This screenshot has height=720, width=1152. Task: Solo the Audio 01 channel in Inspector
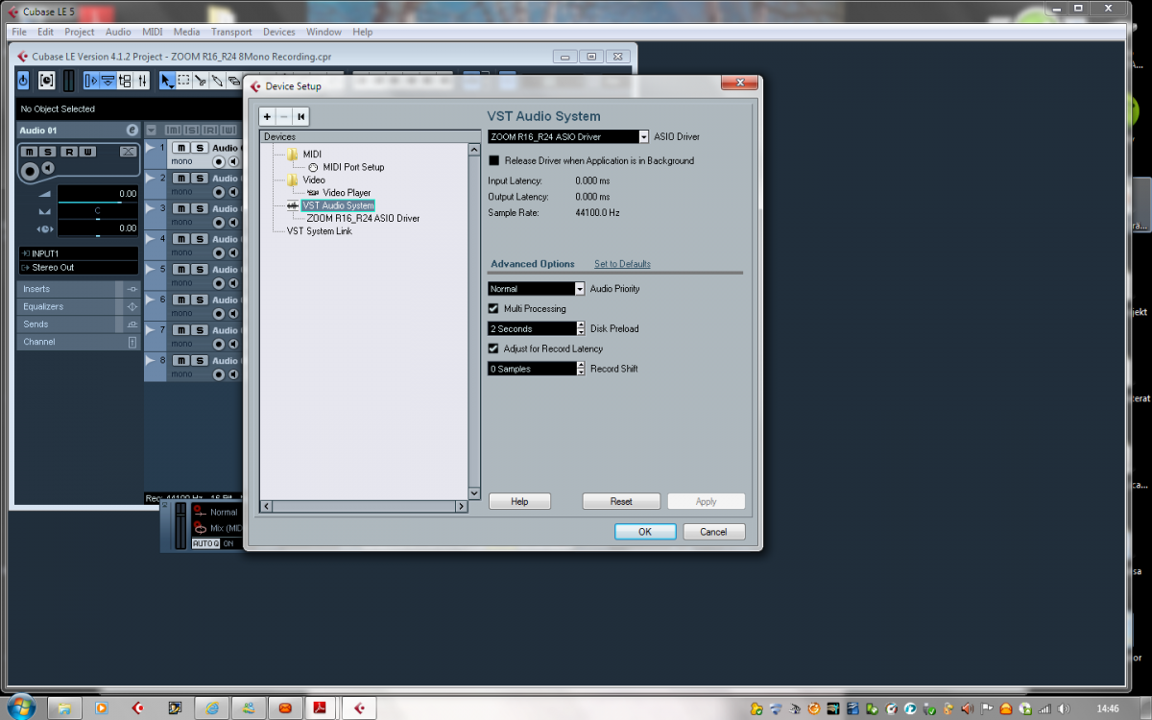pyautogui.click(x=47, y=152)
